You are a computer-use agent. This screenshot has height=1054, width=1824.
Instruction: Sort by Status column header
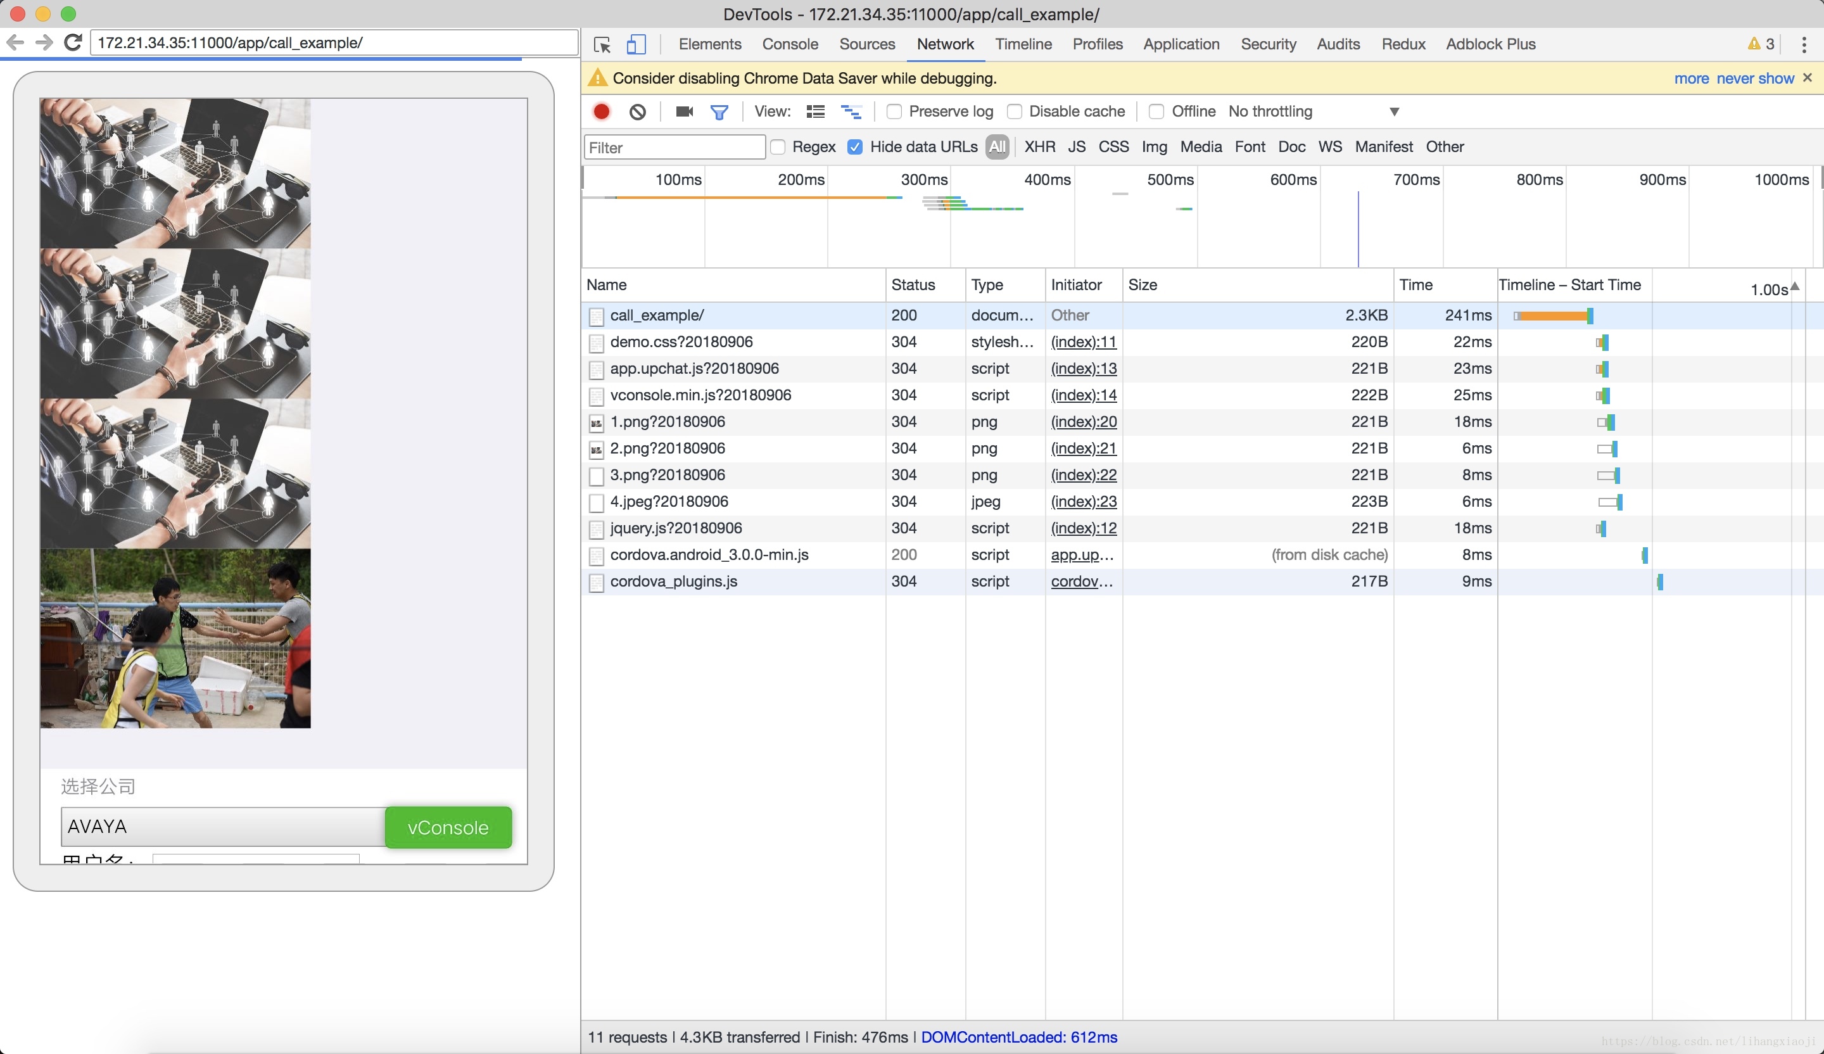pos(926,284)
